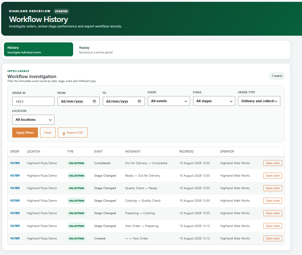Screen dimensions: 302x255
Task: Click the 'Out for Delivery → Completed' movement cell
Action: 146,163
